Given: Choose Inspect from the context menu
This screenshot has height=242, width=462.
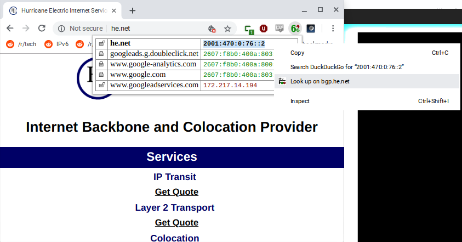Looking at the screenshot, I should [367, 101].
